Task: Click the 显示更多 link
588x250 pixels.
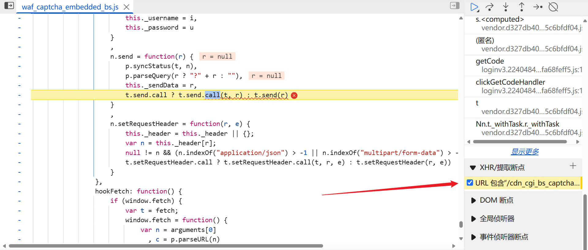Action: coord(525,152)
